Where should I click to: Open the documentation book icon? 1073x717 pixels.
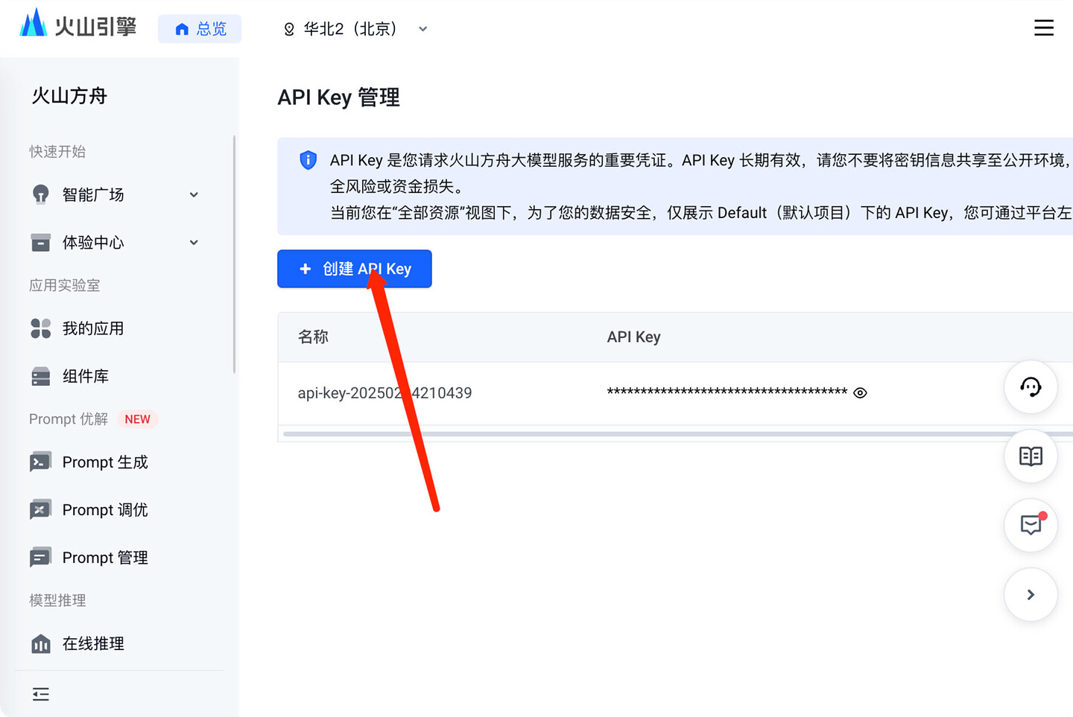click(x=1031, y=456)
